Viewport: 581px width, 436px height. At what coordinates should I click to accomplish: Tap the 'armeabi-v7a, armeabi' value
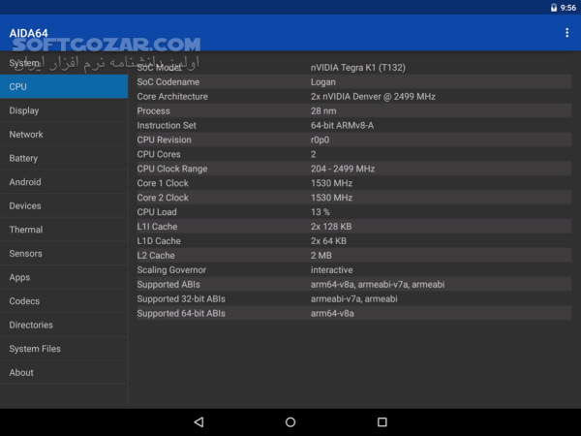[x=353, y=298]
